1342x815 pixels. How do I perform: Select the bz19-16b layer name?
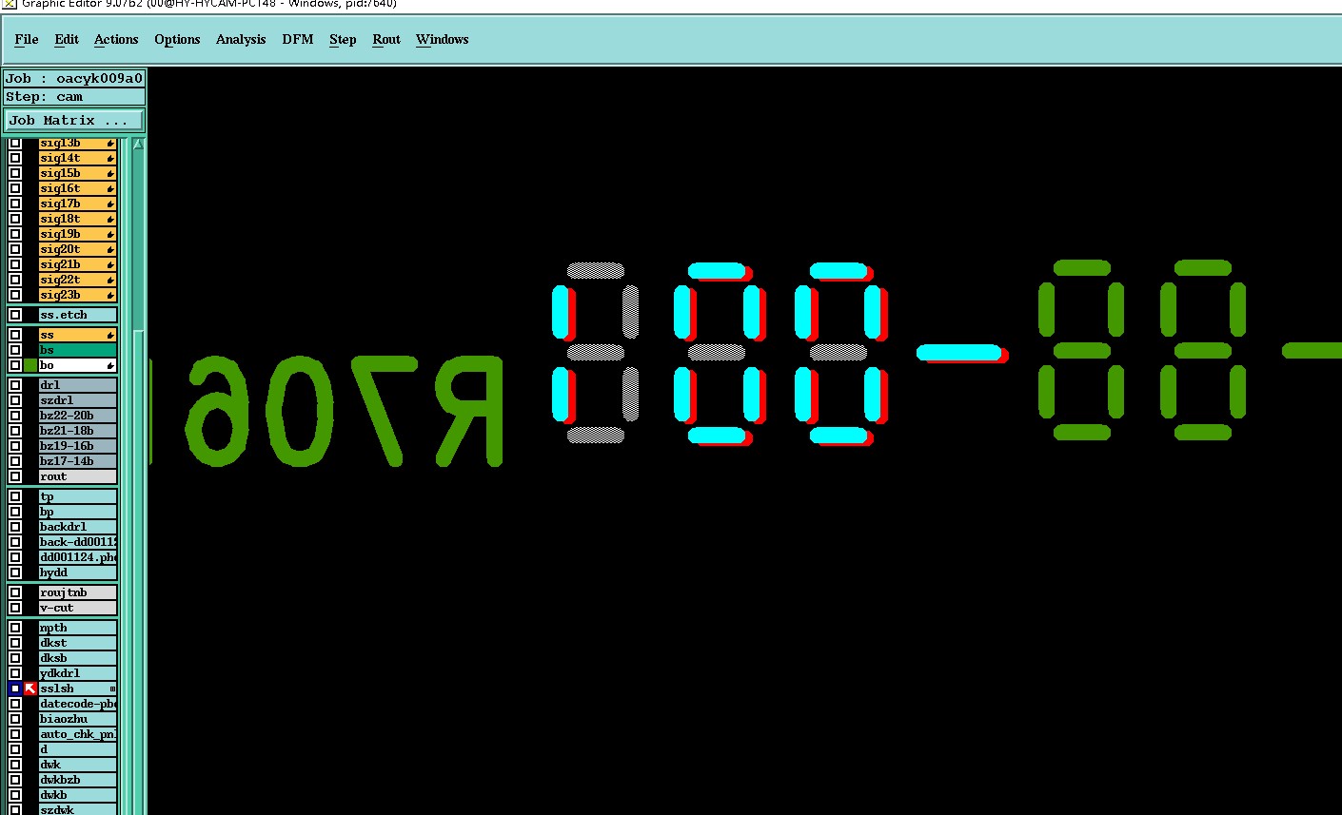[78, 446]
